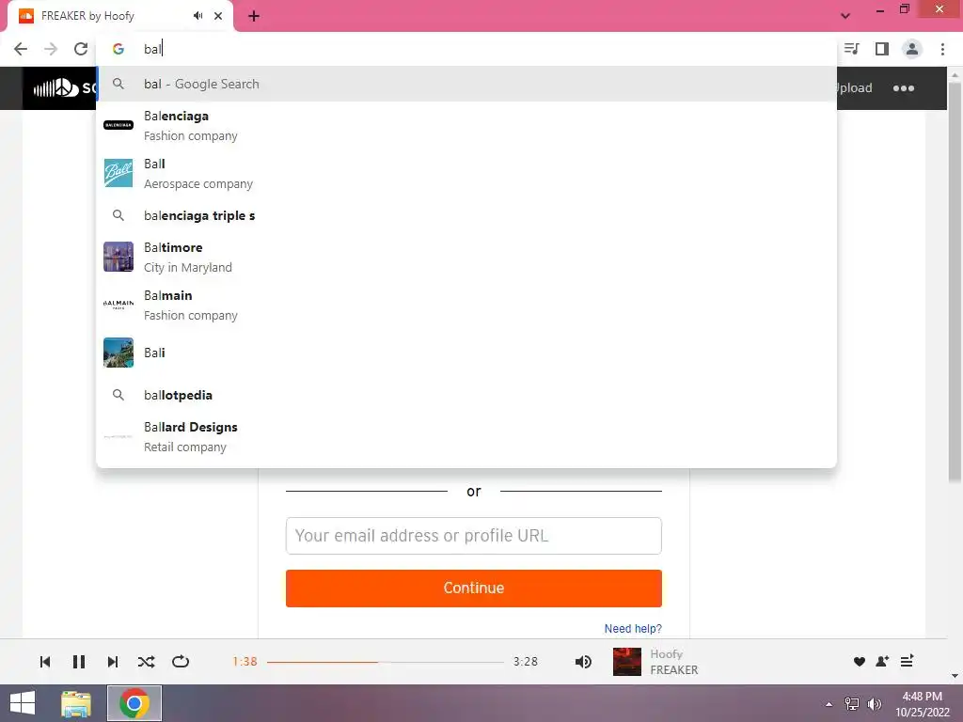The image size is (963, 722).
Task: Go back using the browser back arrow
Action: click(21, 49)
